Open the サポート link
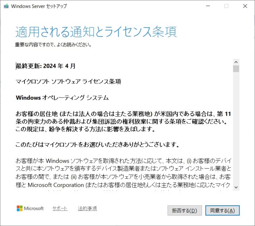 click(x=60, y=209)
